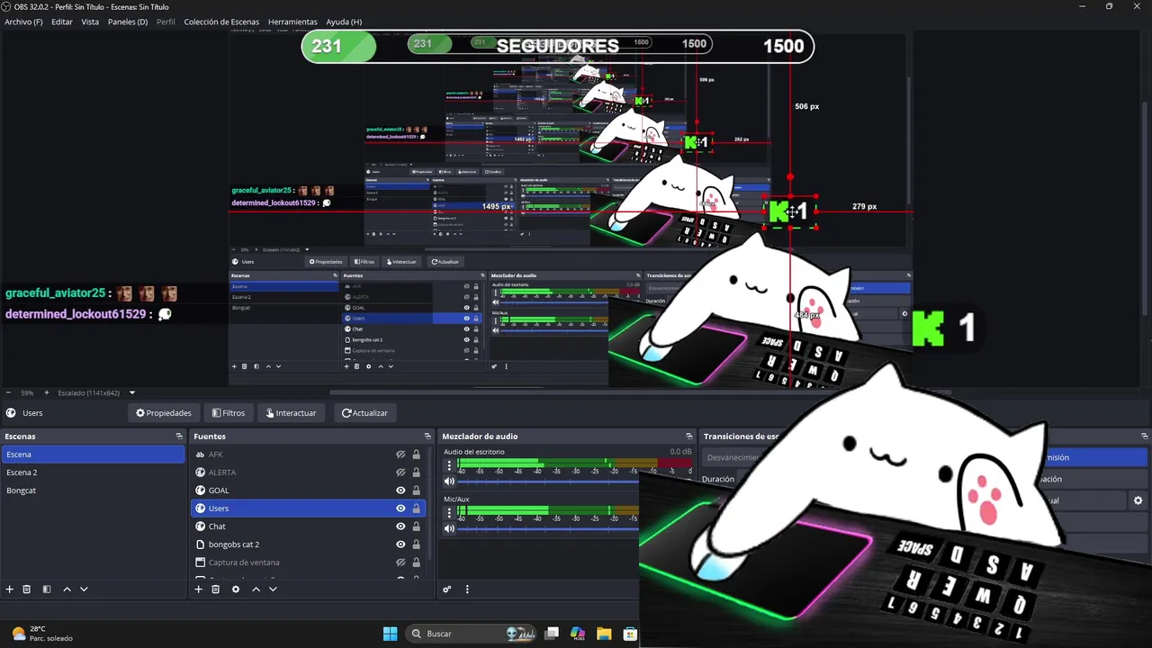Toggle lock on Users source
This screenshot has width=1152, height=648.
click(x=416, y=508)
